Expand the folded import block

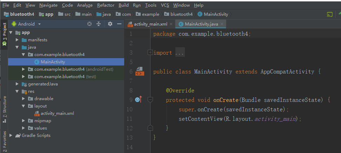click(x=150, y=53)
